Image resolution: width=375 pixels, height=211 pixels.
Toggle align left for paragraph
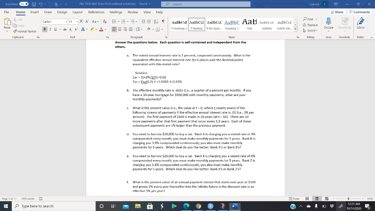tap(114, 29)
